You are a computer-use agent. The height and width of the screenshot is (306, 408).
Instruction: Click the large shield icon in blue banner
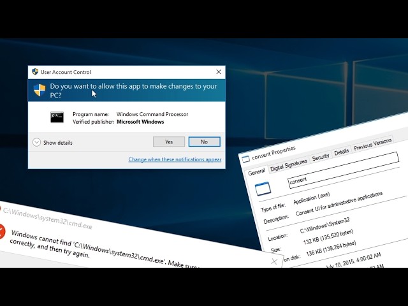(x=40, y=91)
